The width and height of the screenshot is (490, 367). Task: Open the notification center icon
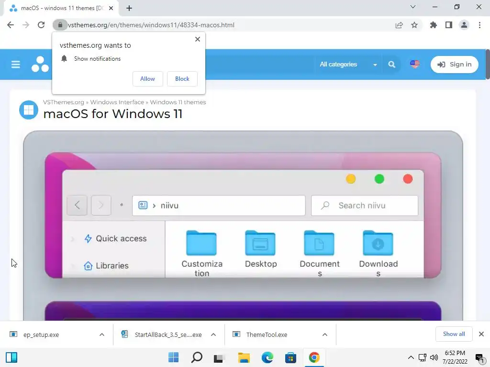[479, 357]
